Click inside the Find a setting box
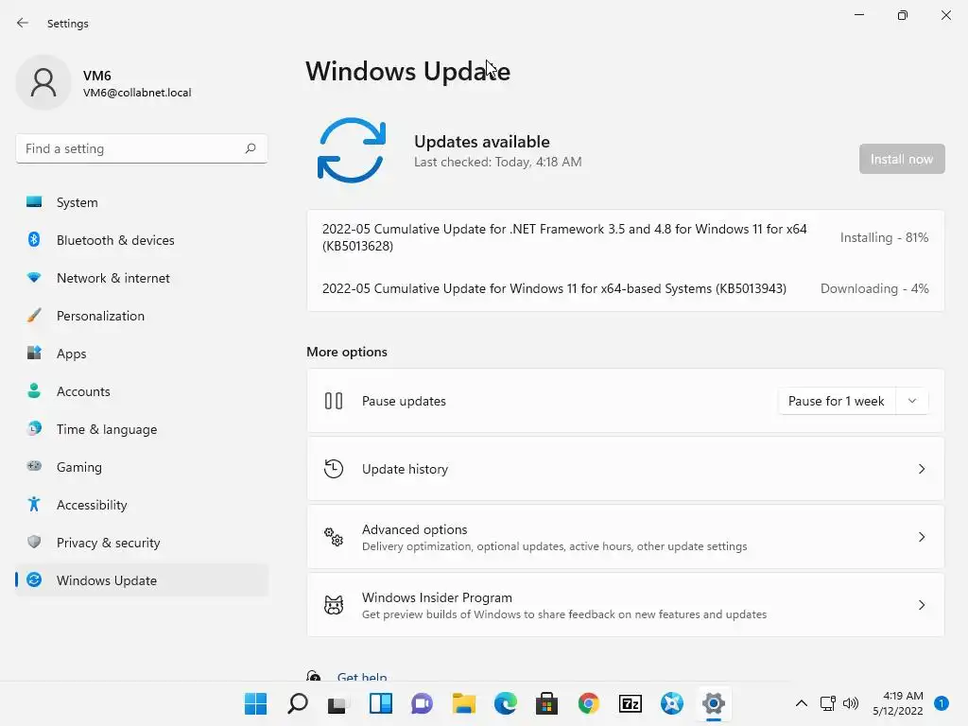Screen dimensions: 968x726 tap(142, 148)
